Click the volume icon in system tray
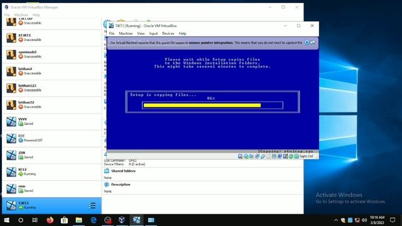 tap(364, 220)
